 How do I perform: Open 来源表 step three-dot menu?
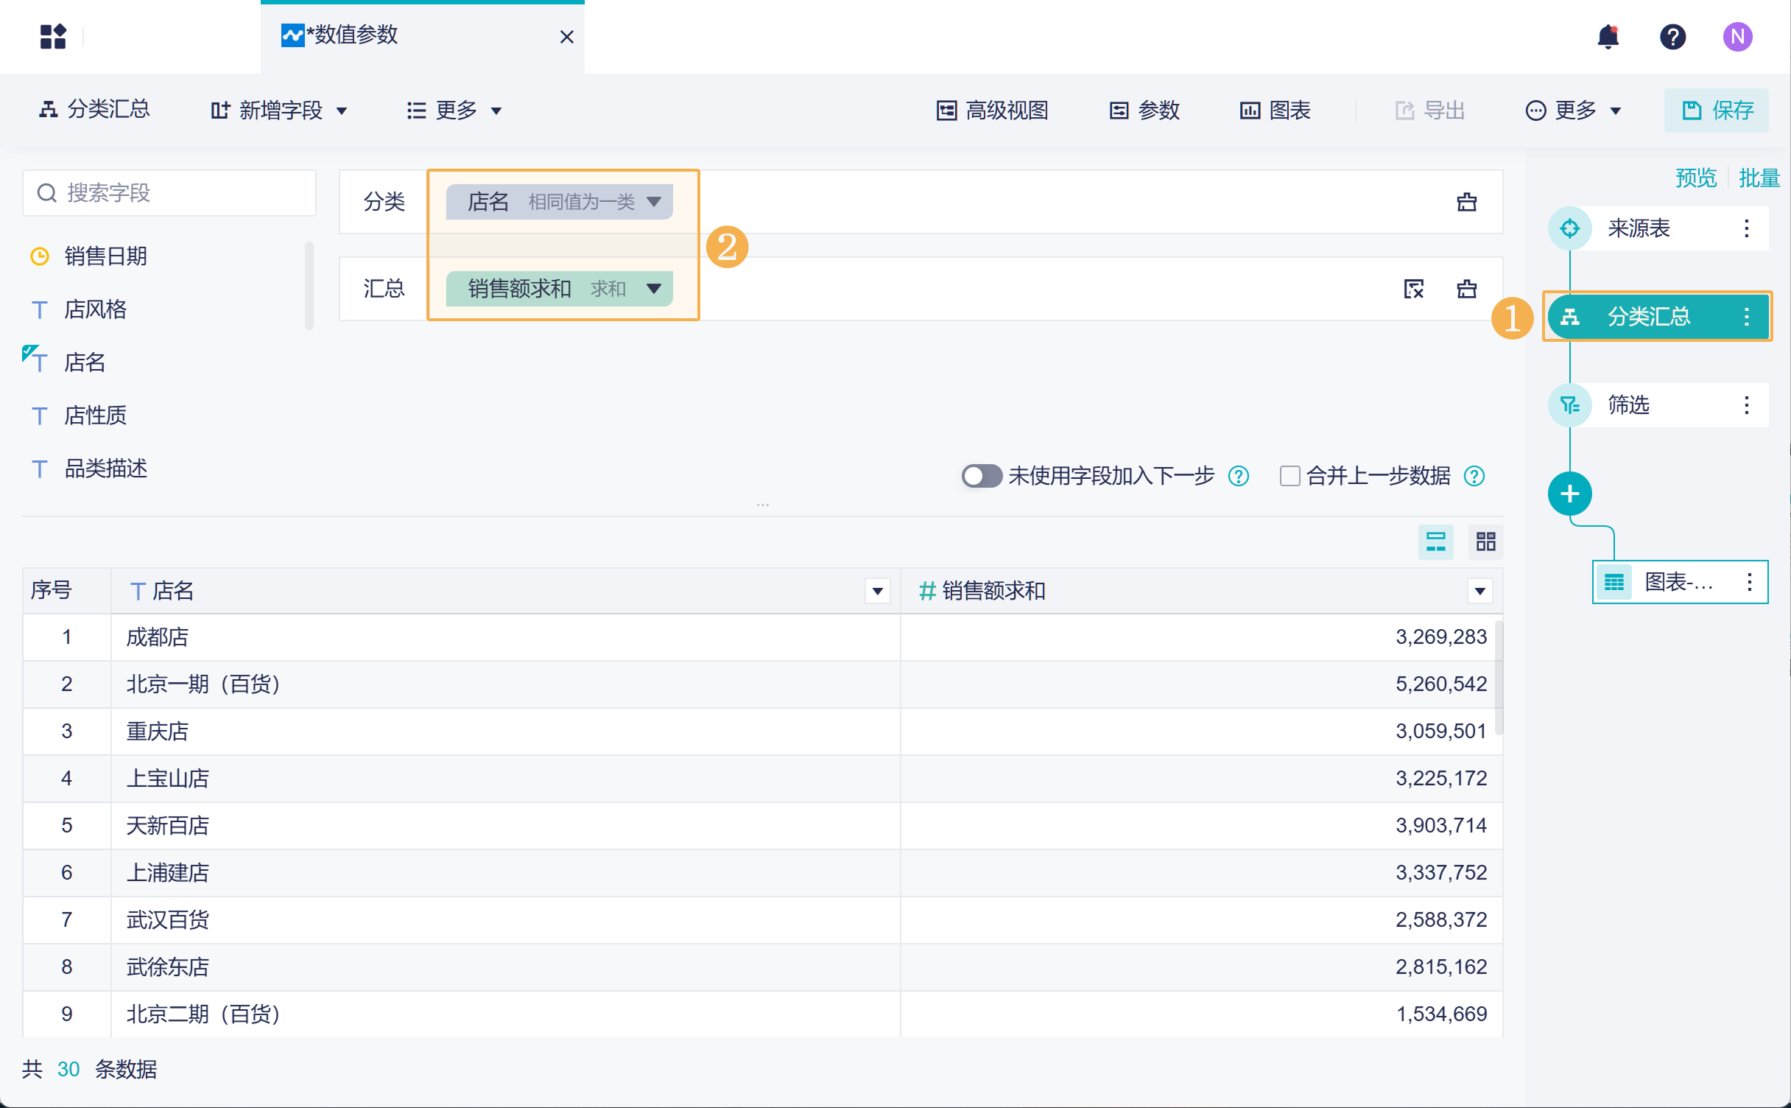[1746, 228]
